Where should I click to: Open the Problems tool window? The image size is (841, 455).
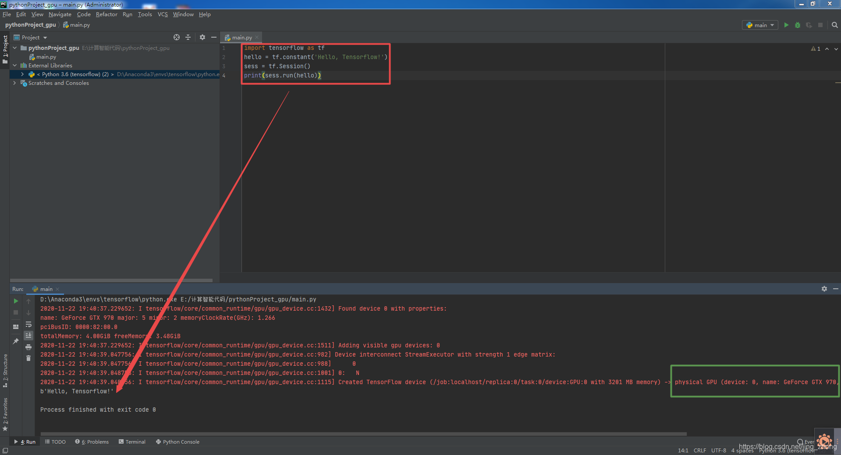[92, 442]
